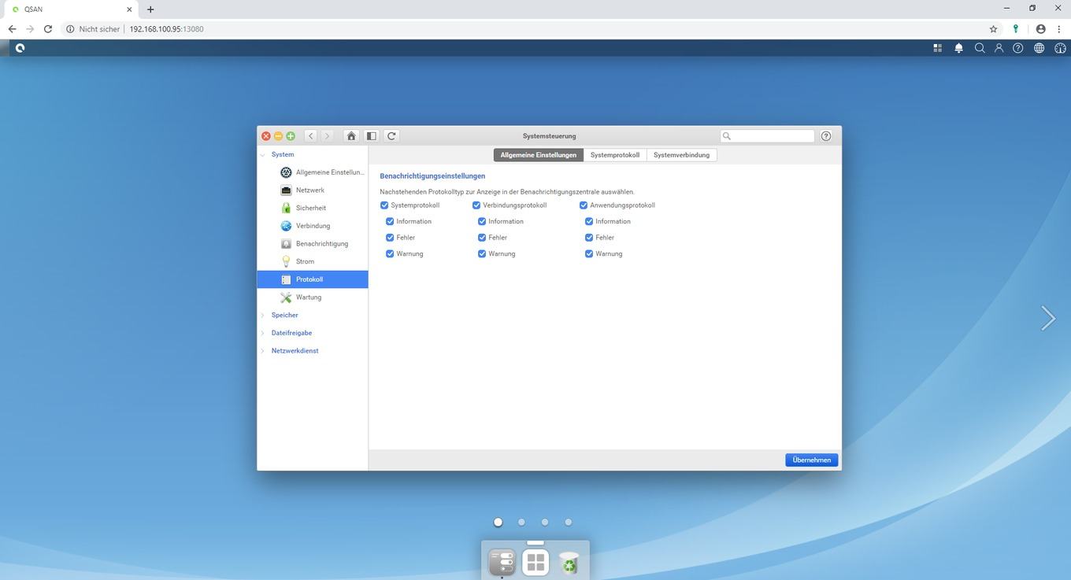This screenshot has width=1071, height=580.
Task: Click the browser reload button
Action: pyautogui.click(x=48, y=29)
